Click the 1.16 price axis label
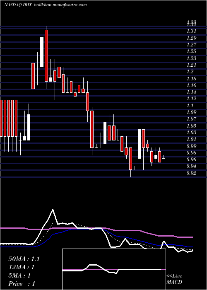Screen dimensions: 207x290 point(191,85)
